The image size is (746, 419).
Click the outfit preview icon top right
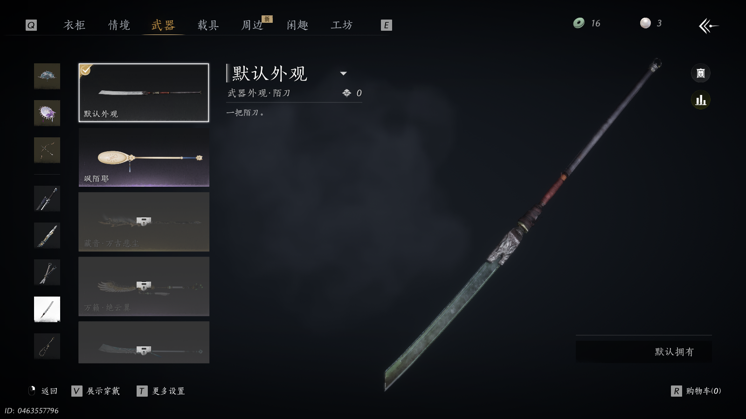click(x=700, y=73)
